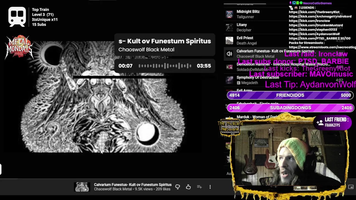356x200 pixels.
Task: Open artist Megadeth in the queue
Action: (x=249, y=83)
